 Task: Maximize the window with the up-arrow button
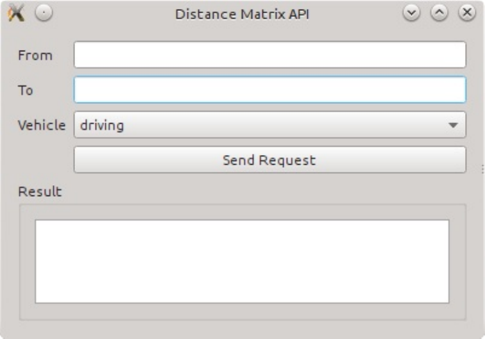click(x=439, y=13)
